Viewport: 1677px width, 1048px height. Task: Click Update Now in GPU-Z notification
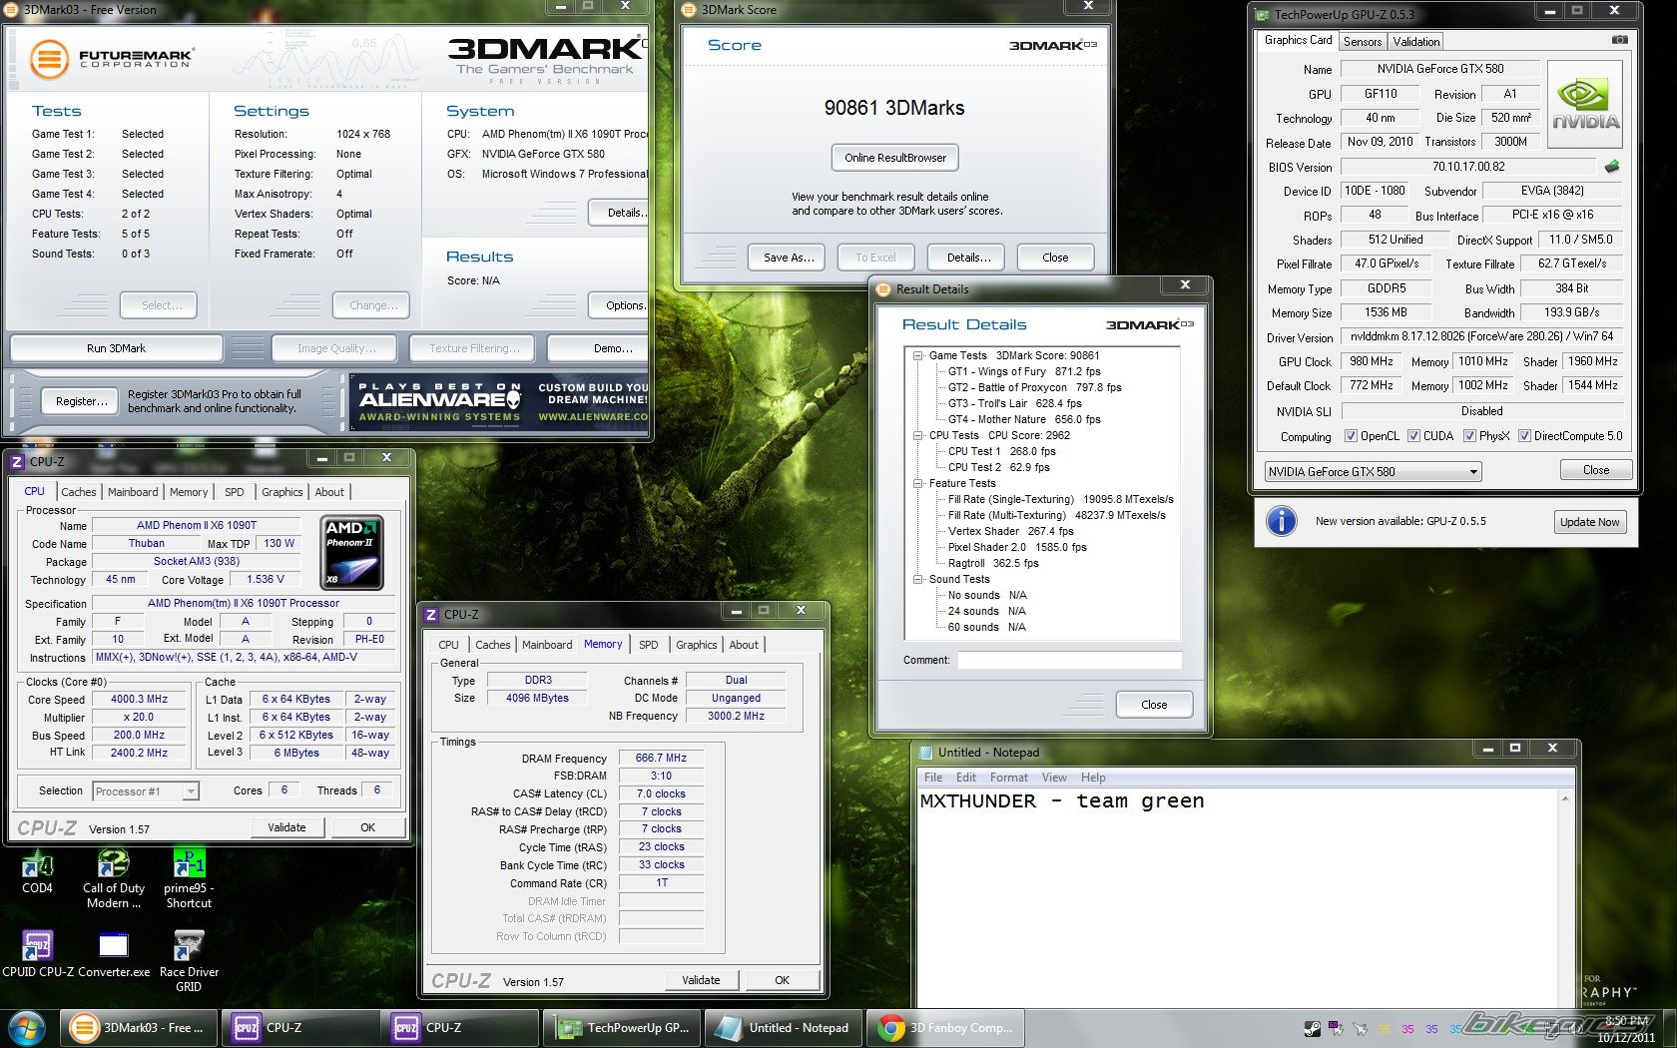tap(1589, 522)
